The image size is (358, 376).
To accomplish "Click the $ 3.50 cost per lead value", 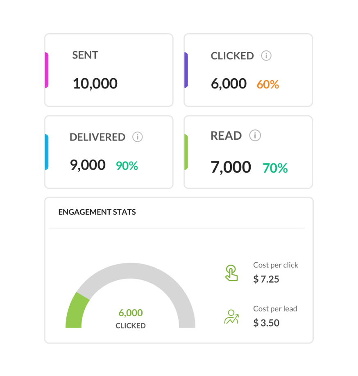I will click(x=266, y=323).
